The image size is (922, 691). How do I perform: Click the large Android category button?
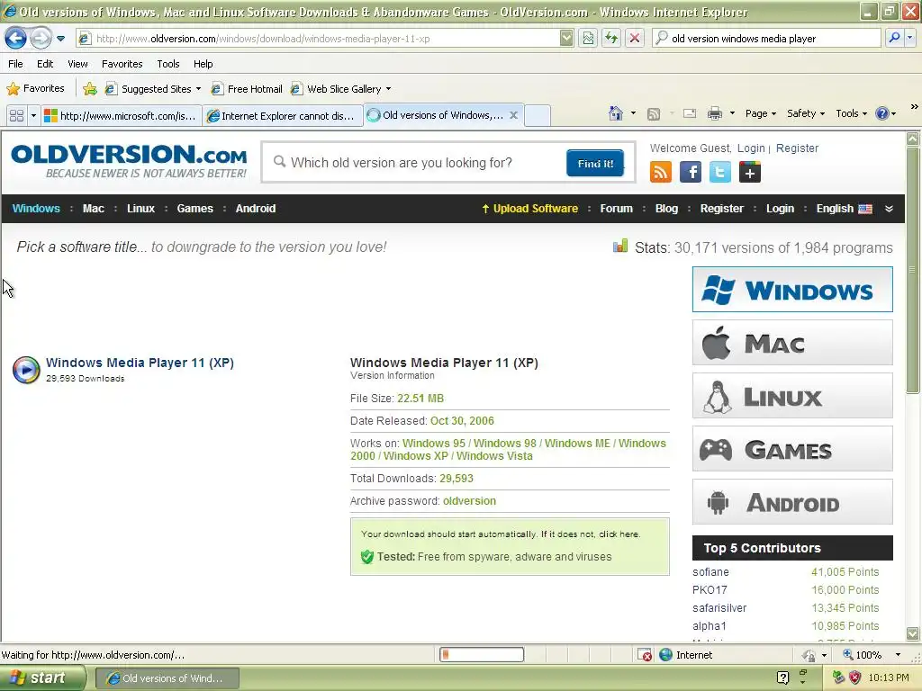pyautogui.click(x=792, y=502)
